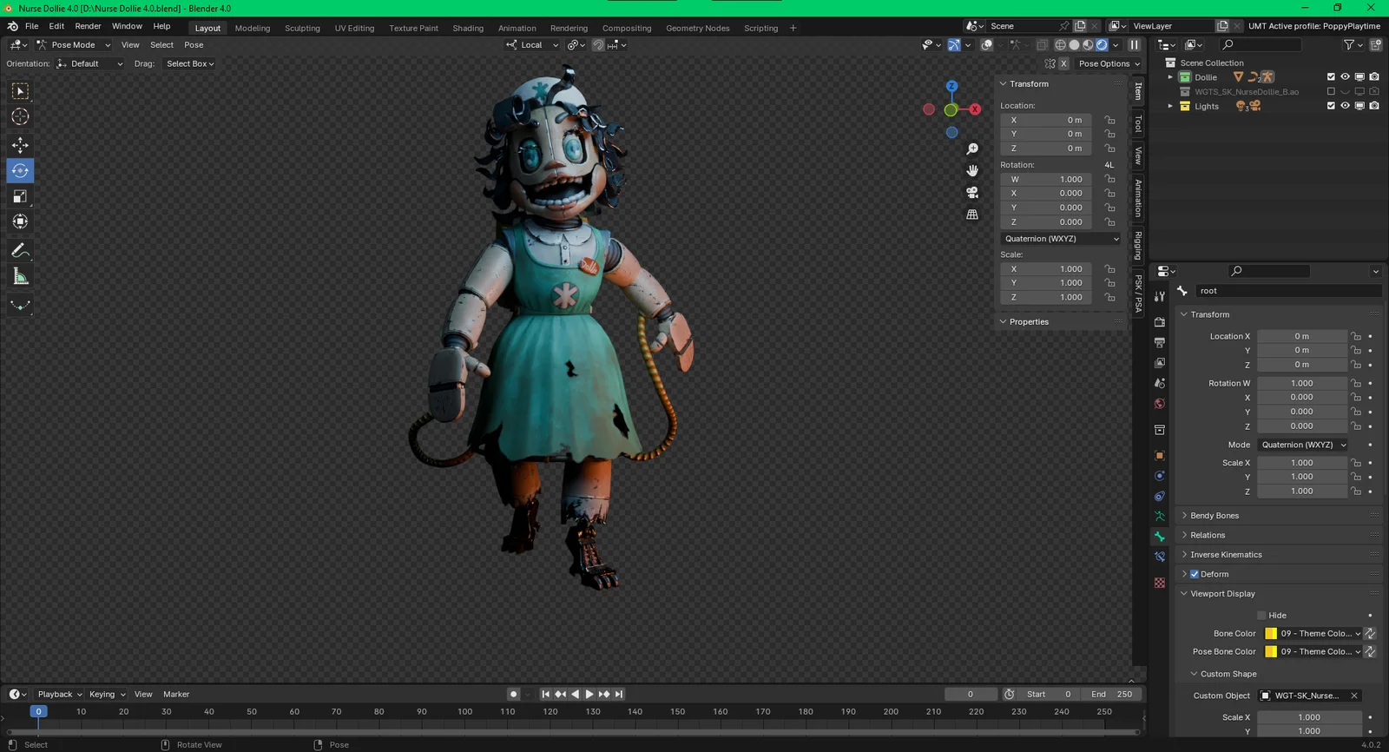Switch to orthographic grid view icon
Image resolution: width=1389 pixels, height=752 pixels.
pos(972,214)
